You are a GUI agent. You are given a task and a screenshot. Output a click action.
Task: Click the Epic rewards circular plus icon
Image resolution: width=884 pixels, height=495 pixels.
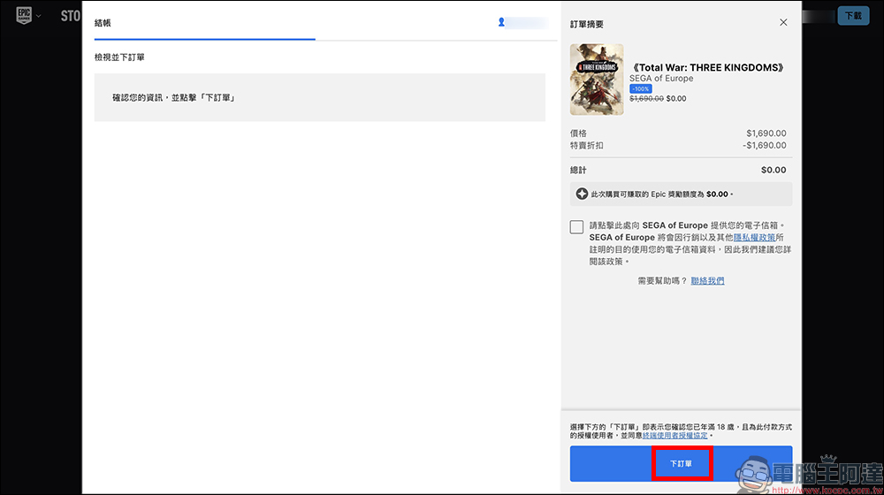click(x=582, y=194)
